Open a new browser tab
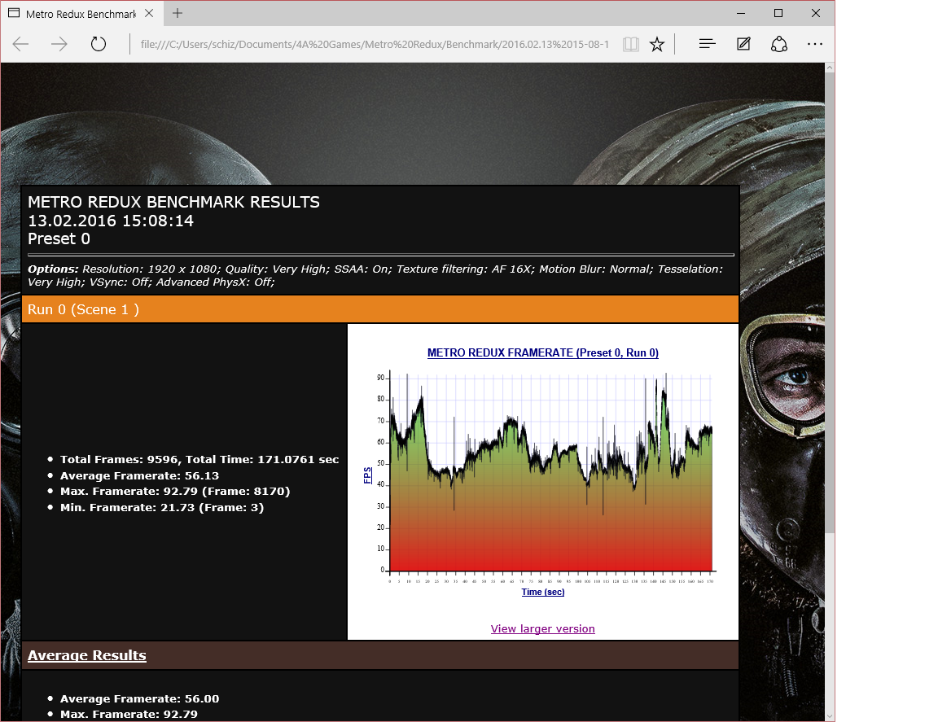938x722 pixels. pos(177,13)
